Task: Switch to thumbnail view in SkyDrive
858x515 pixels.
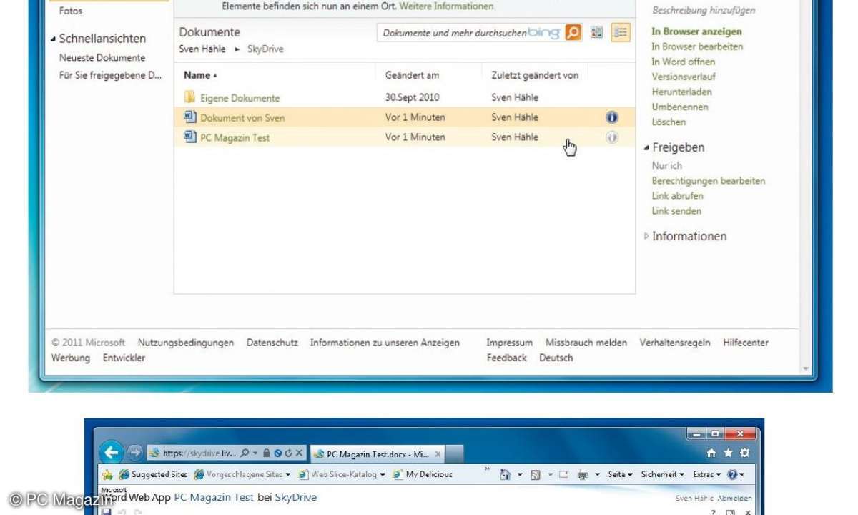Action: [597, 32]
